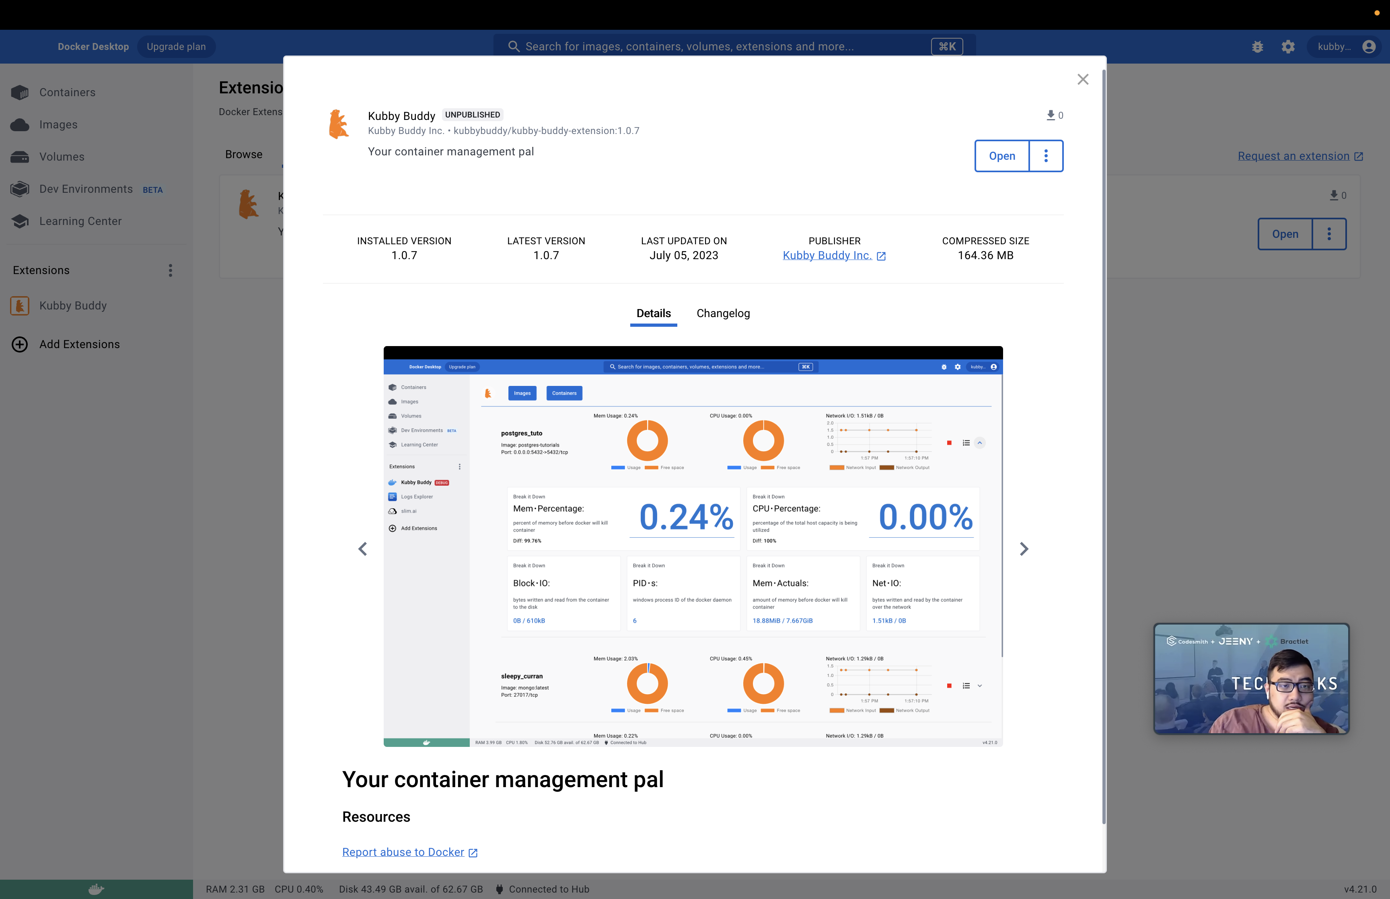Open three-dot menu next to dialog Open button
1390x899 pixels.
(1046, 156)
